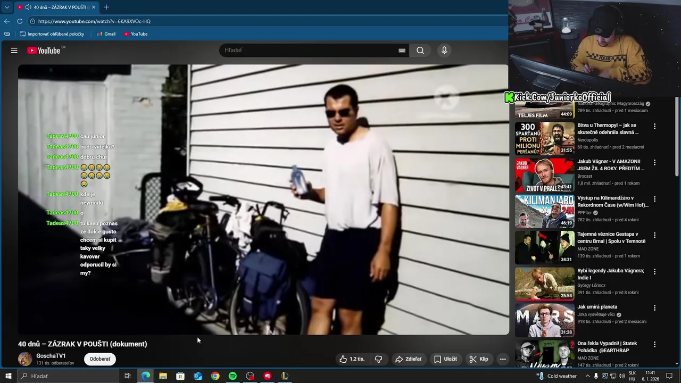Open volume control in system tray
The width and height of the screenshot is (681, 383).
[x=621, y=376]
